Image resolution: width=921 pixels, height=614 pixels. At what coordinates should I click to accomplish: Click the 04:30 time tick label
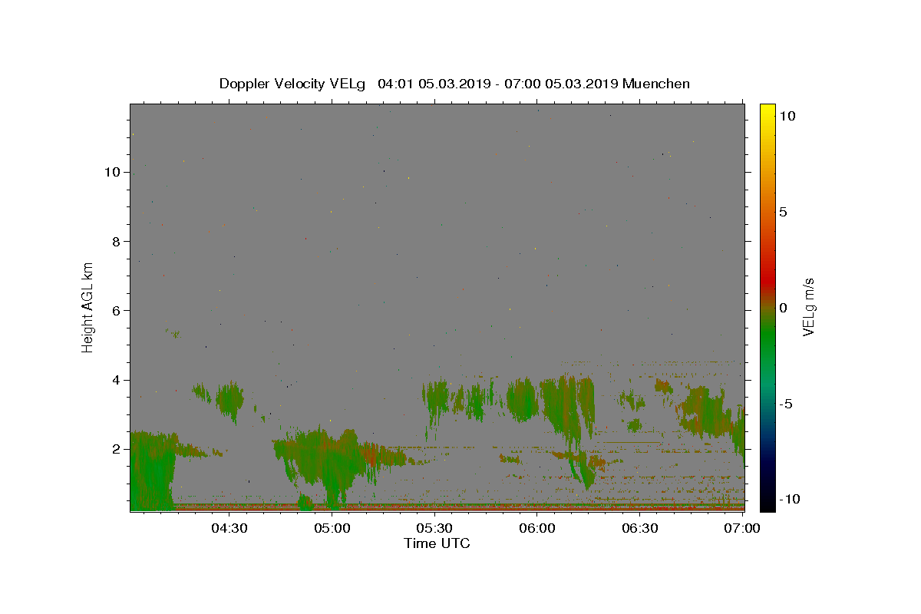coord(229,527)
